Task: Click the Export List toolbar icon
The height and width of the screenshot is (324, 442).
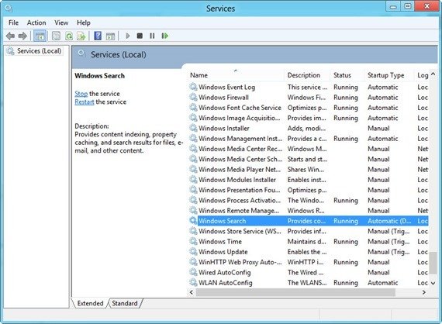Action: (x=81, y=36)
